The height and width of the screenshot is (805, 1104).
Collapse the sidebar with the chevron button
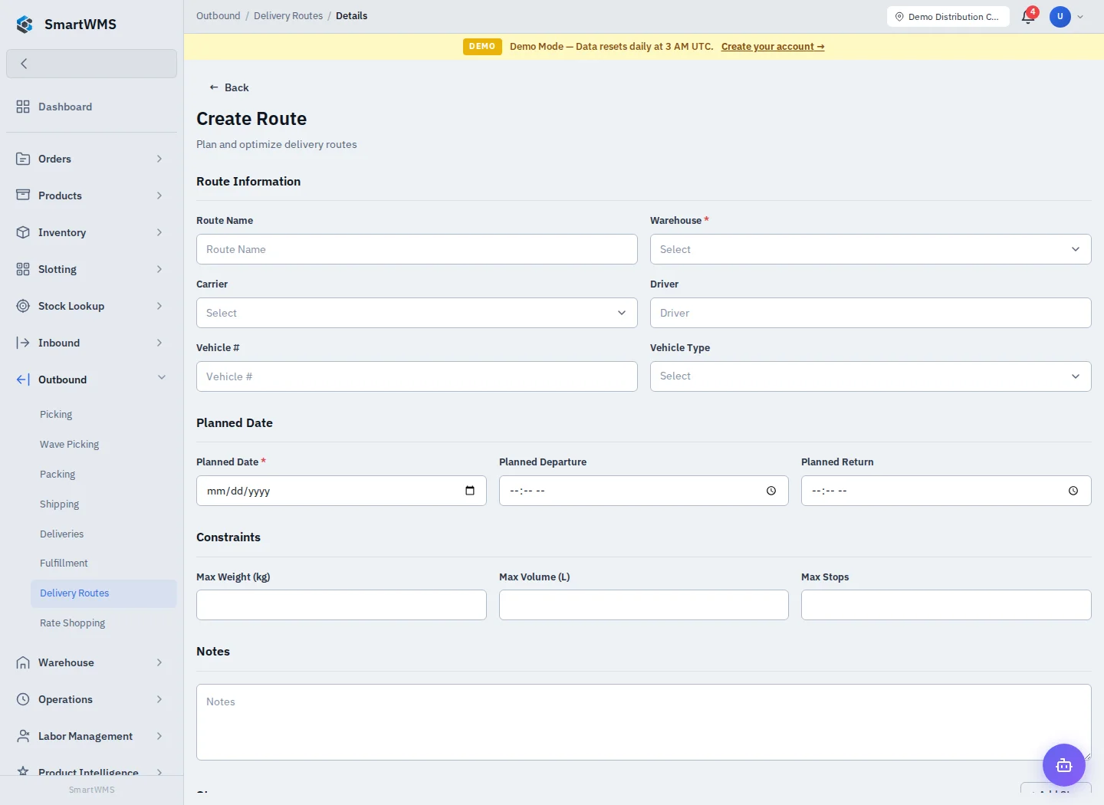[91, 64]
